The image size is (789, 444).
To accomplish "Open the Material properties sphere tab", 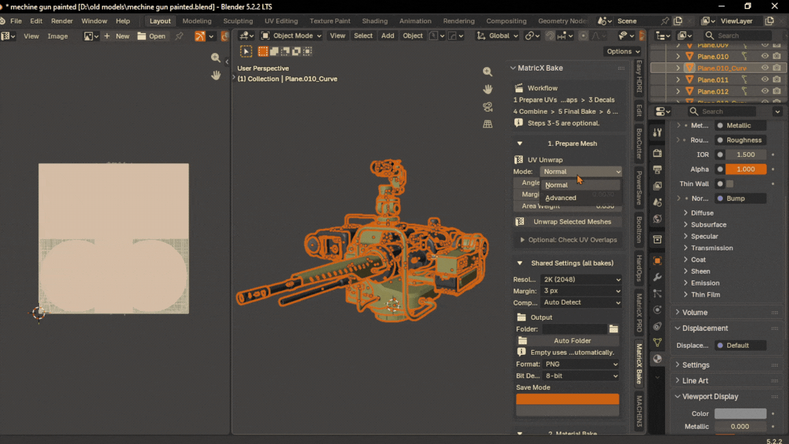I will pos(657,359).
